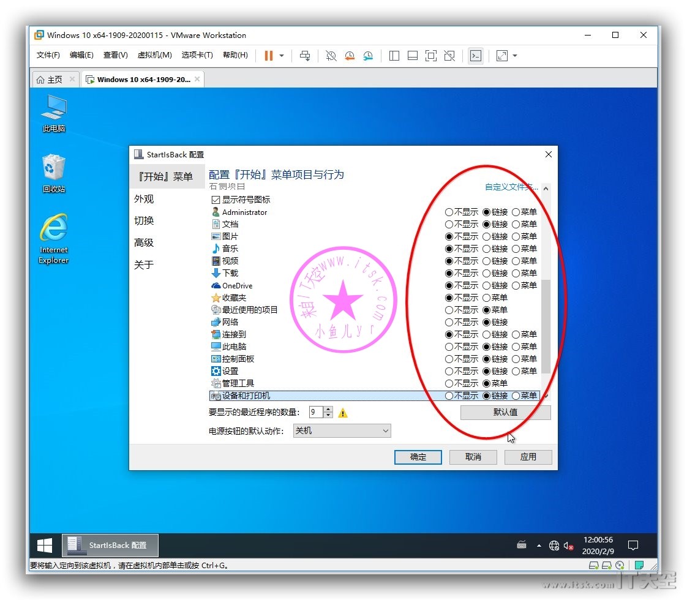Click the recent programs count field
Viewport: 687px width, 600px height.
tap(315, 412)
